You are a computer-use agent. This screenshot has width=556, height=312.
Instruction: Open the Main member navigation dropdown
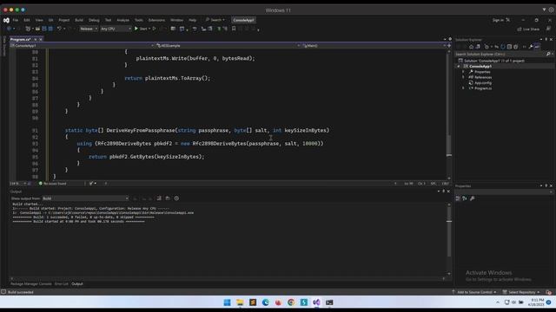374,46
